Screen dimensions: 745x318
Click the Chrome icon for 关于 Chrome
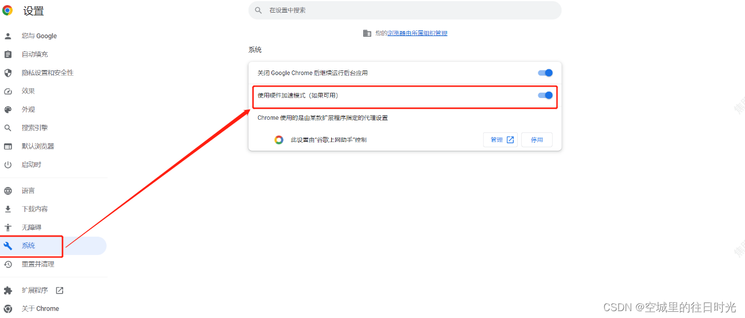click(x=8, y=309)
